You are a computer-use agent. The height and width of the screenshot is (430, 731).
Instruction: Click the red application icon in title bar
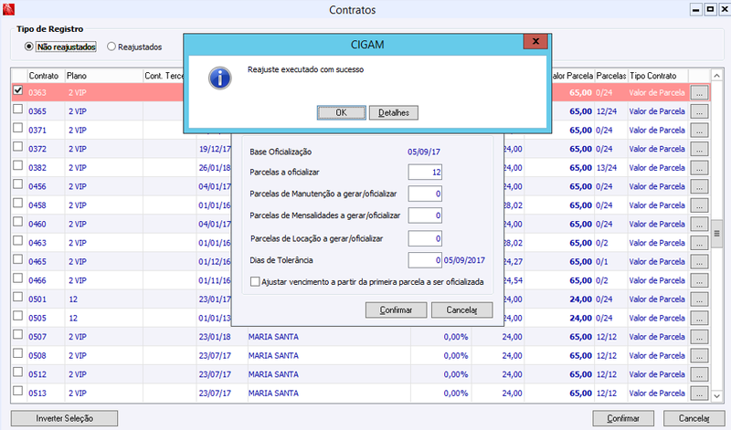click(8, 9)
